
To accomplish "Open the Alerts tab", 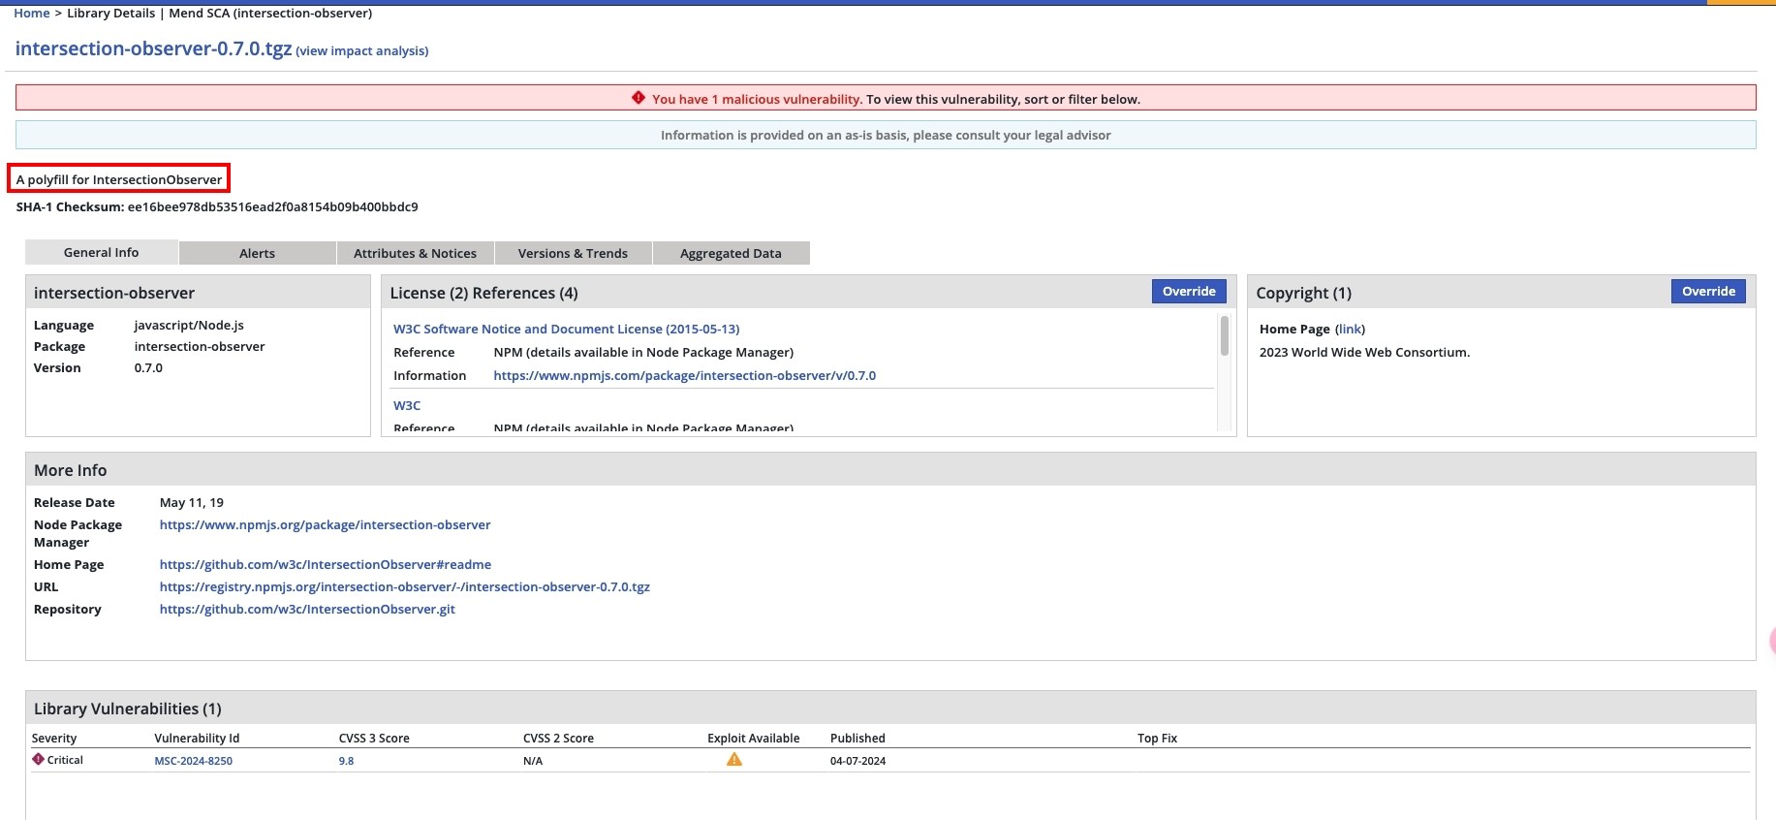I will pos(257,253).
